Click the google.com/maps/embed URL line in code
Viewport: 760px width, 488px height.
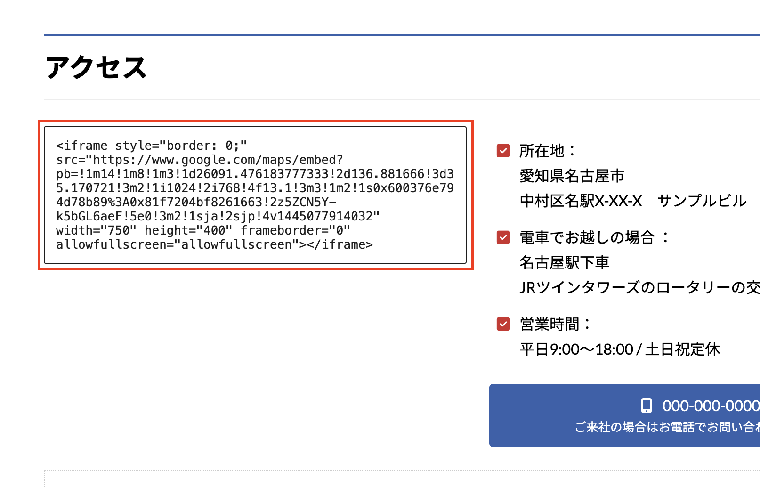tap(200, 160)
